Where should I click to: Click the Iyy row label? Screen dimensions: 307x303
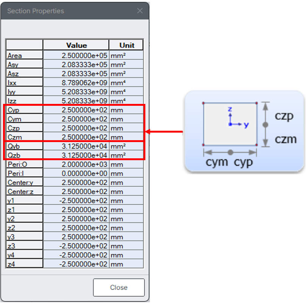pyautogui.click(x=25, y=92)
